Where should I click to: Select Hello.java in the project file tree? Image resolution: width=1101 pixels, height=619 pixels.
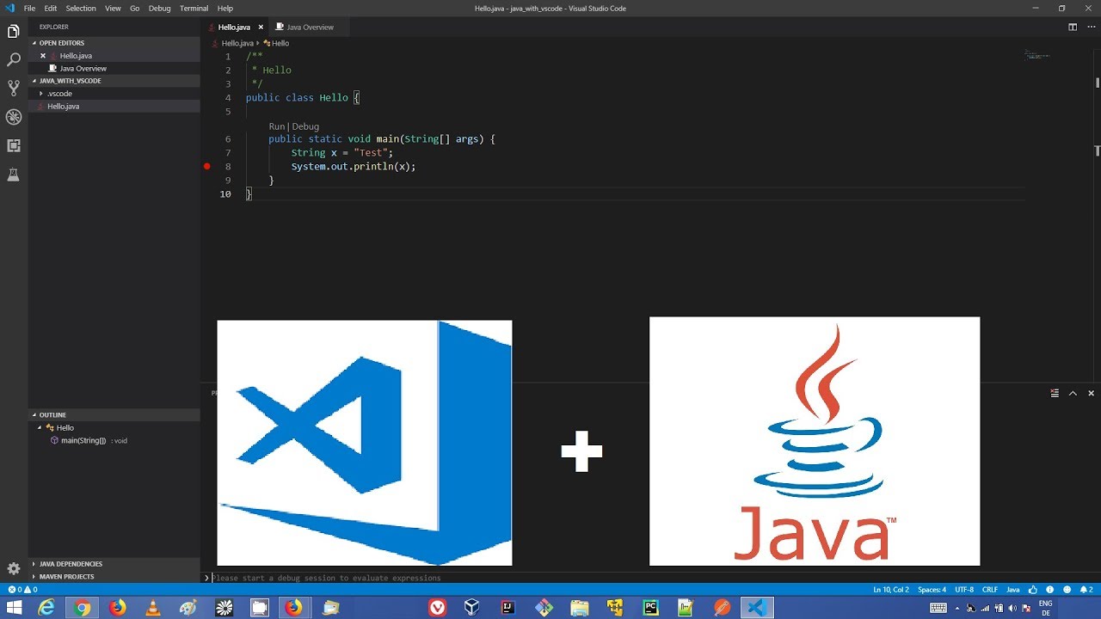tap(114, 107)
